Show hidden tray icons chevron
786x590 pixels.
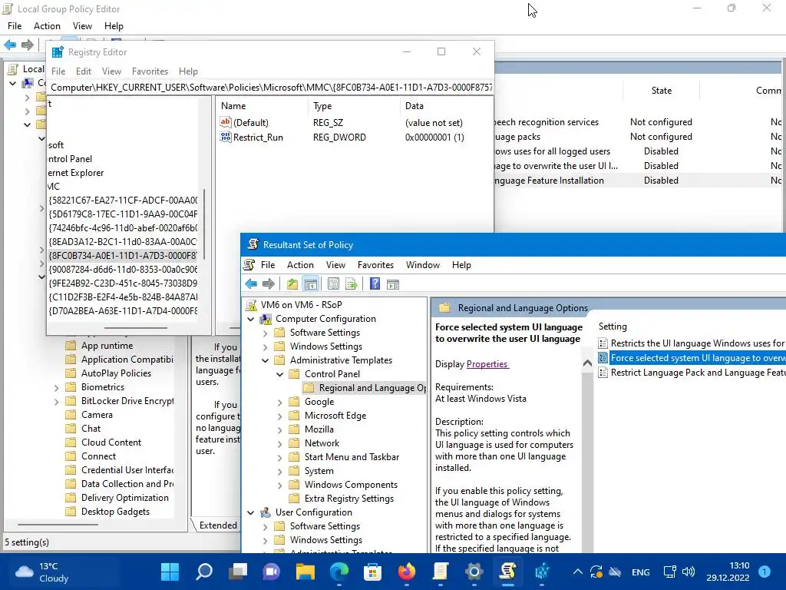tap(577, 572)
